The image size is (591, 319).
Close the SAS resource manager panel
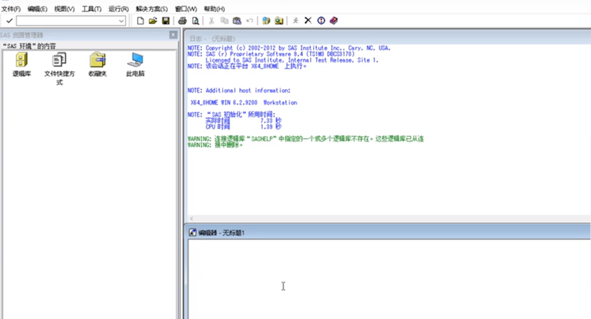click(x=173, y=35)
